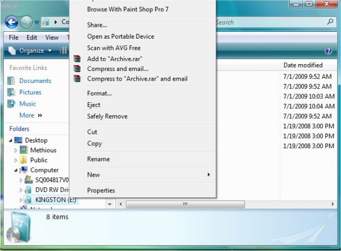This screenshot has height=251, width=341.
Task: Open Pictures favorite link
Action: click(x=30, y=93)
